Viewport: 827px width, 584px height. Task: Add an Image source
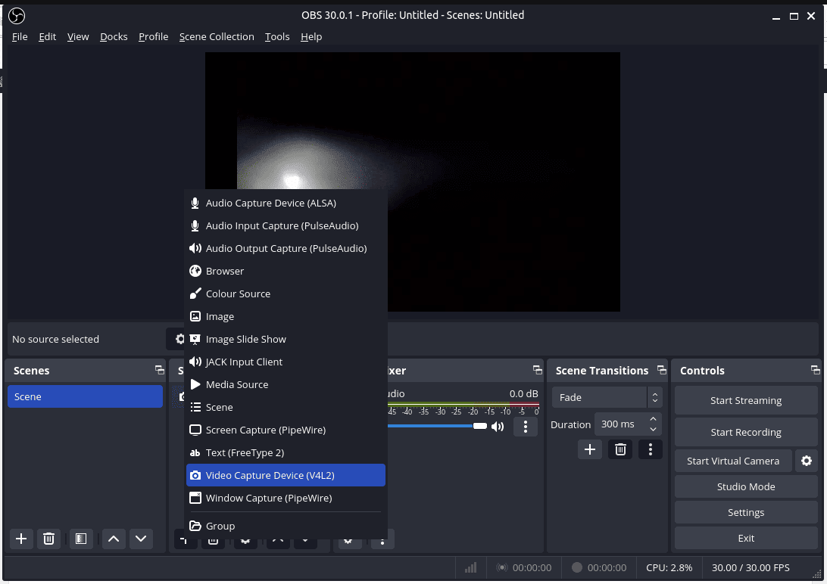point(286,316)
